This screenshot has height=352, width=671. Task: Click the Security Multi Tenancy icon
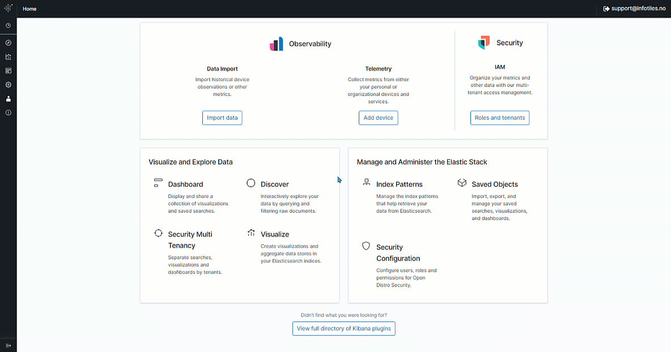(158, 233)
